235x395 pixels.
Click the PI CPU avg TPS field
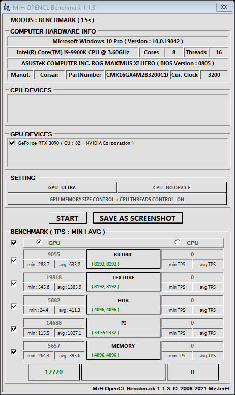tap(208, 333)
